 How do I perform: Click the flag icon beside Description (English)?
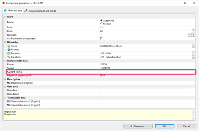pos(9,83)
